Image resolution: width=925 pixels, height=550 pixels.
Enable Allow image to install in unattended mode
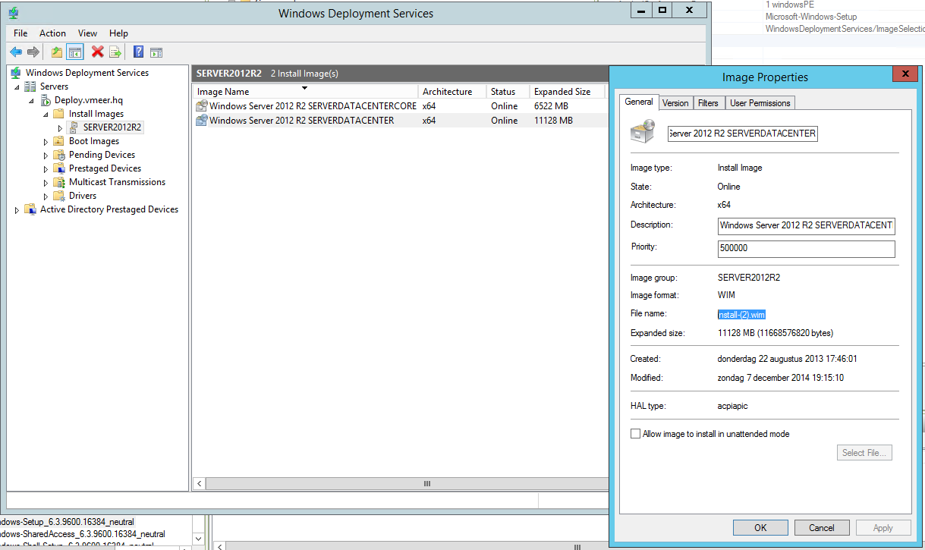click(635, 434)
